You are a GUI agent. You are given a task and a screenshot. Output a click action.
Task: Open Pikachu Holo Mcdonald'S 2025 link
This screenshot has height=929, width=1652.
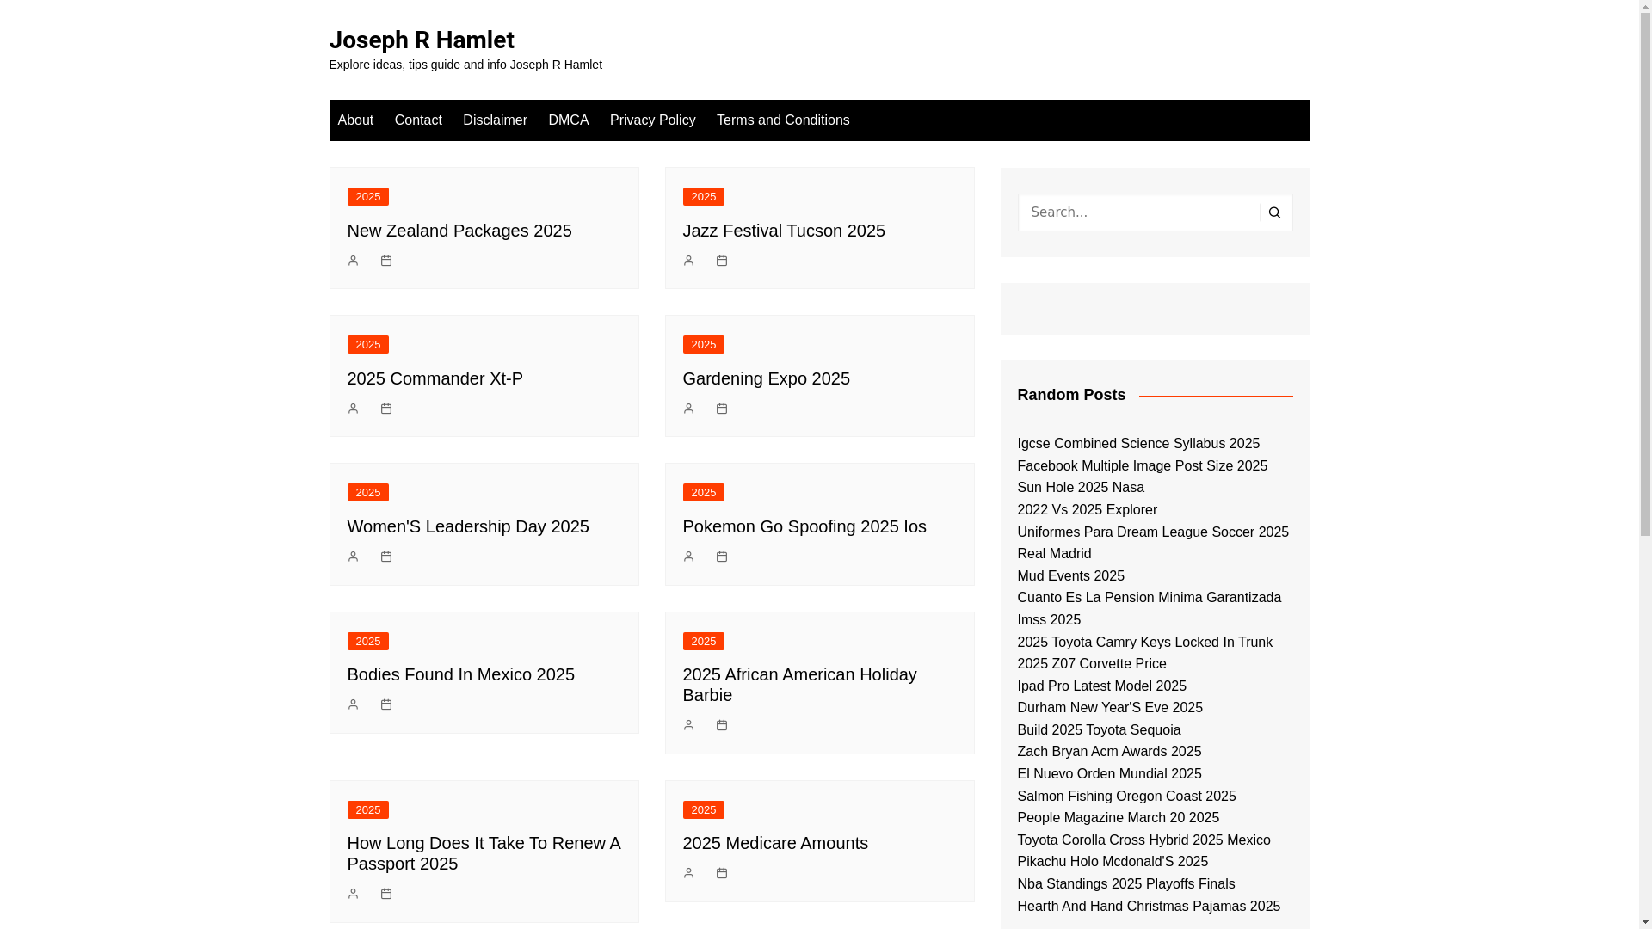(x=1112, y=862)
